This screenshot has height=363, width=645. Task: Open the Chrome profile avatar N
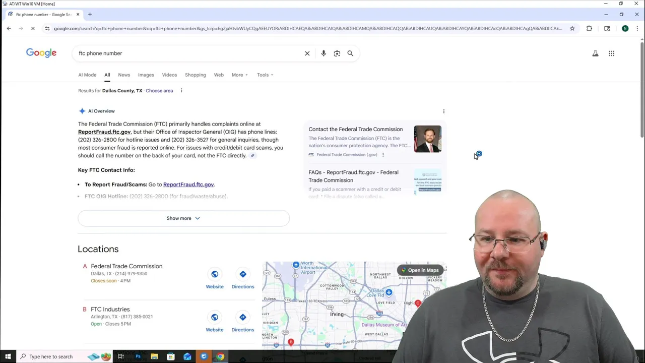[x=625, y=28]
